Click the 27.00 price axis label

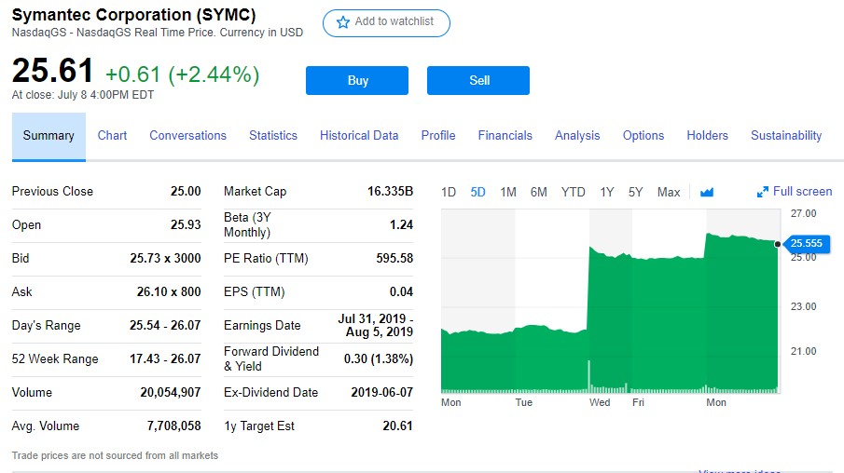(803, 213)
